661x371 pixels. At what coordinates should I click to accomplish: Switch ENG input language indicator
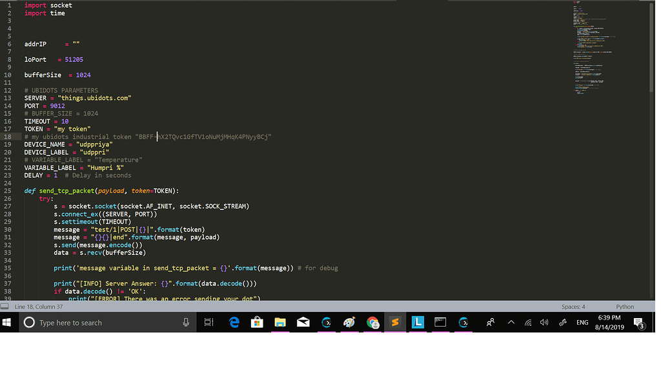pyautogui.click(x=582, y=322)
